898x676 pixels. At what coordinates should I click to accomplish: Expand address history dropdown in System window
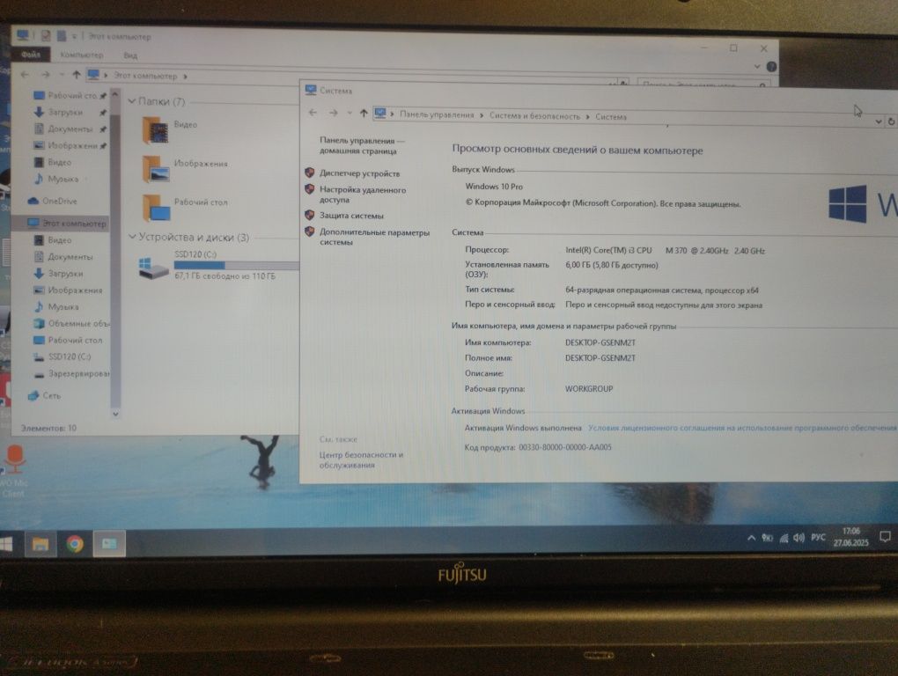pyautogui.click(x=879, y=121)
